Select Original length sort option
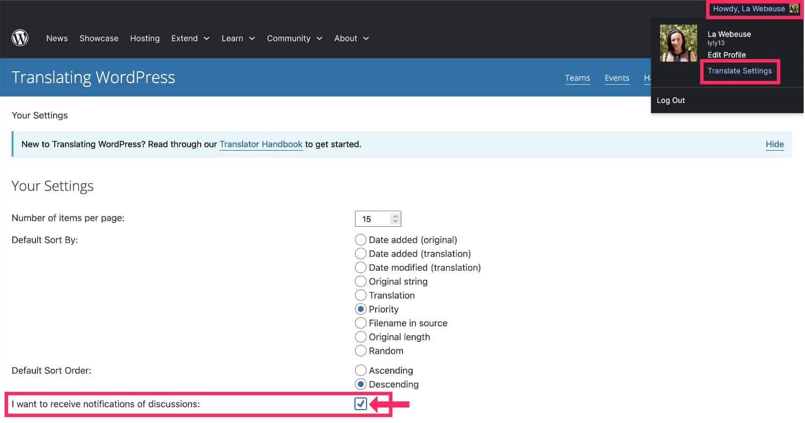The width and height of the screenshot is (805, 423). tap(361, 337)
